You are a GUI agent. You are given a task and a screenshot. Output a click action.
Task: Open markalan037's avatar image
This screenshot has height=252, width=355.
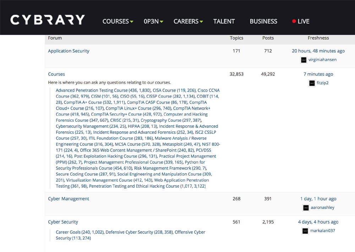(x=305, y=231)
